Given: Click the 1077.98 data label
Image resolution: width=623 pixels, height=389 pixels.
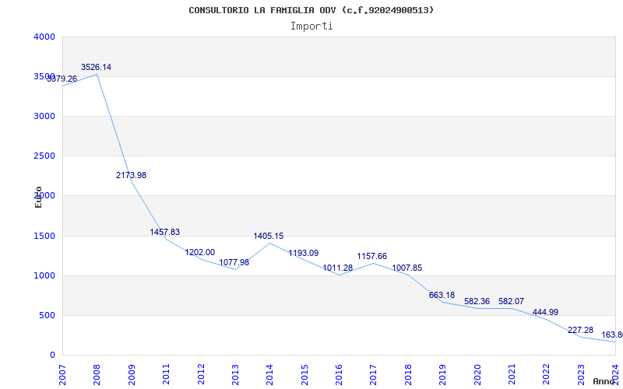Looking at the screenshot, I should (x=234, y=263).
